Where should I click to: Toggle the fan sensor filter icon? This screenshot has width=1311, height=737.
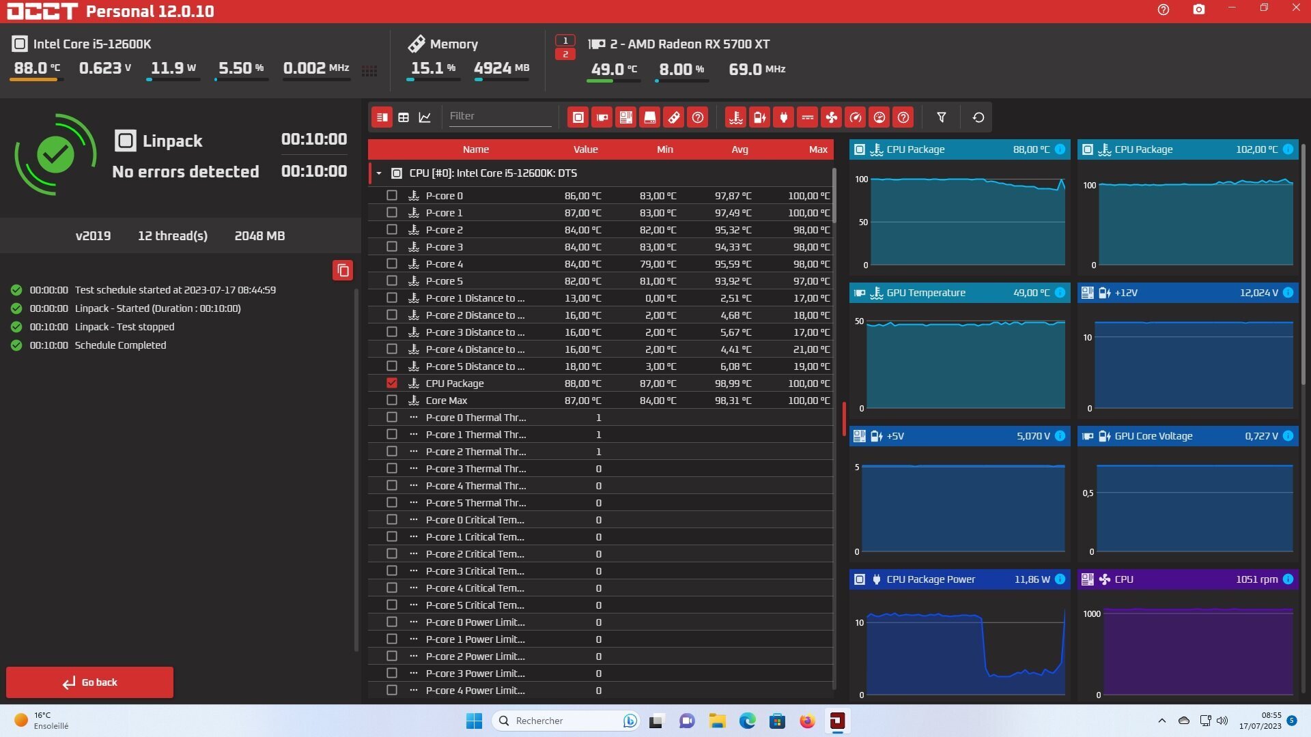click(x=831, y=117)
